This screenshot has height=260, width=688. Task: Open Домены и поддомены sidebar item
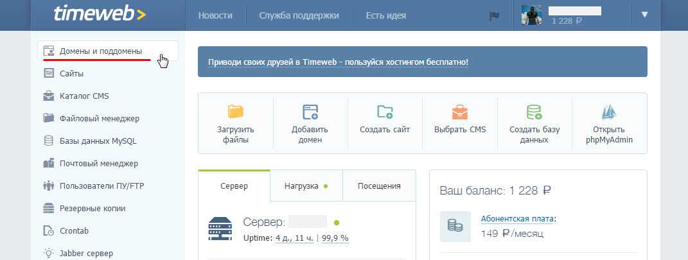click(108, 51)
